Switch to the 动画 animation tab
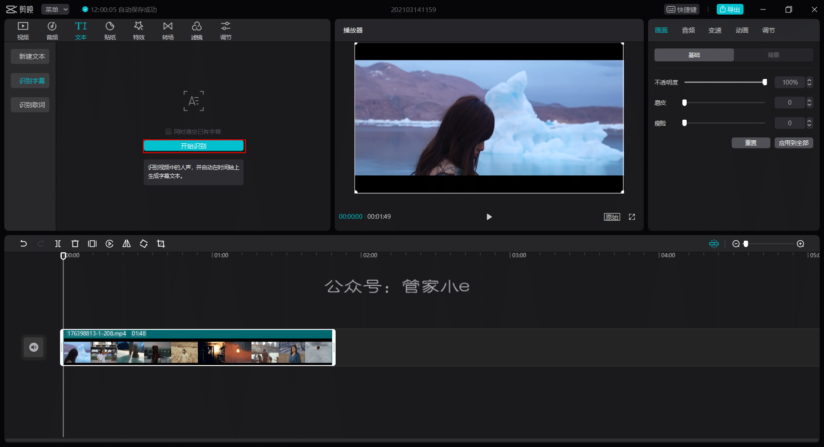Image resolution: width=824 pixels, height=447 pixels. [x=742, y=30]
